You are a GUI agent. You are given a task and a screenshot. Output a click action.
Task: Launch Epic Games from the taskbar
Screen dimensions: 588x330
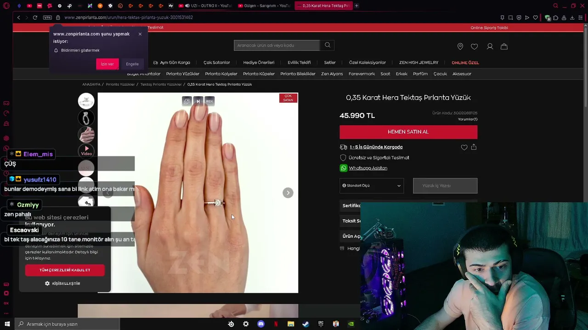point(321,324)
